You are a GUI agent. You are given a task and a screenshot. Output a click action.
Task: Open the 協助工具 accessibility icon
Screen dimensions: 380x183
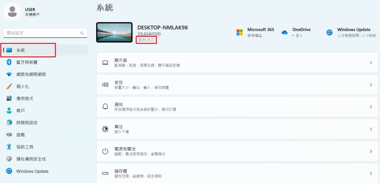click(9, 147)
